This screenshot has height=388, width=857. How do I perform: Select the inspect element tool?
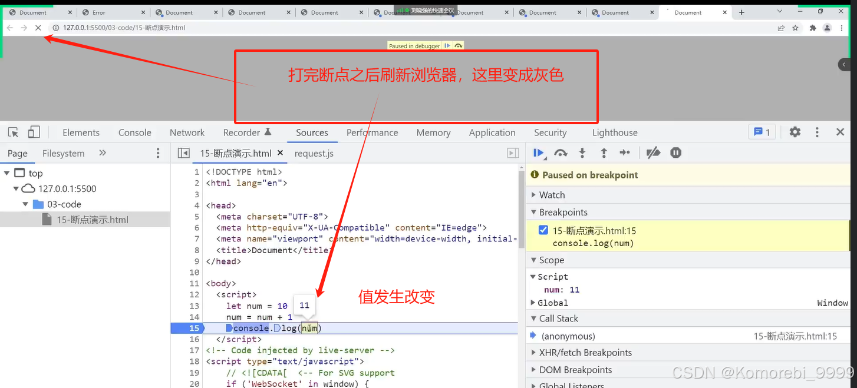tap(13, 132)
